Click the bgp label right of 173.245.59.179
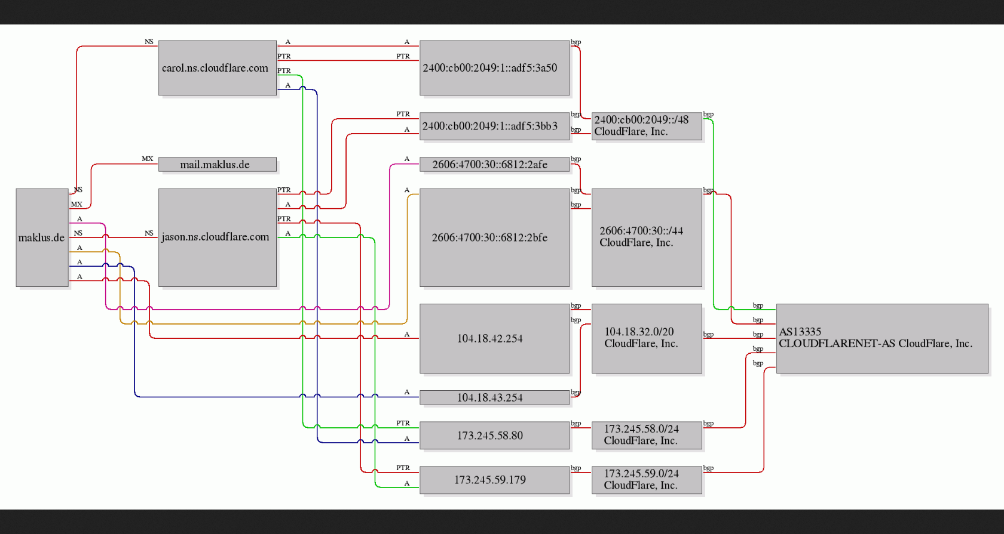 click(x=576, y=468)
